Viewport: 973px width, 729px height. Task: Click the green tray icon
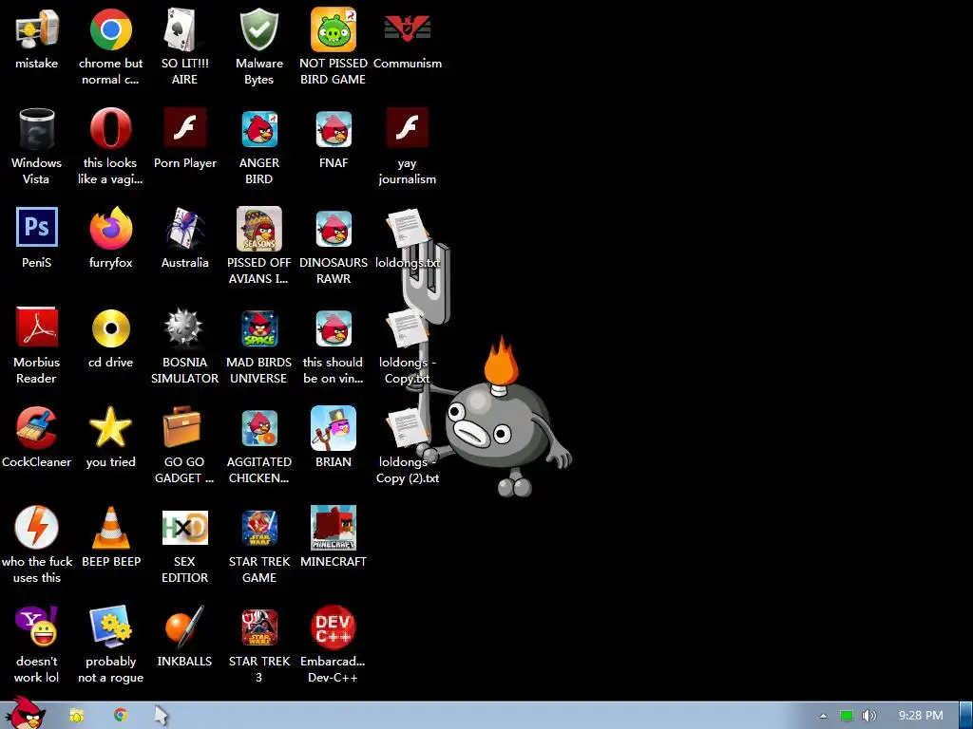pos(847,716)
